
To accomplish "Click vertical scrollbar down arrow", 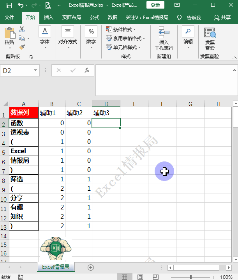I will coord(236,260).
